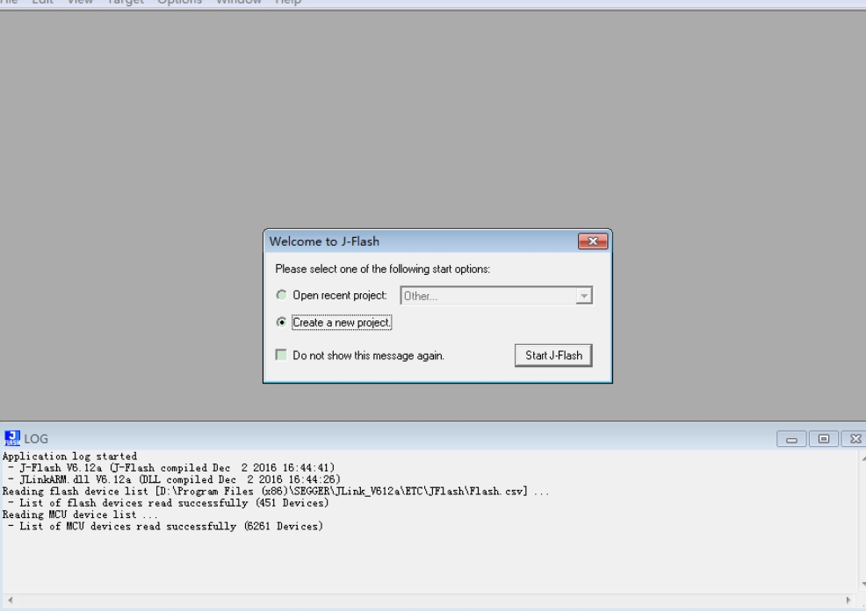Click the 'List of MCU devices read successfully' line
This screenshot has width=866, height=611.
pyautogui.click(x=166, y=526)
